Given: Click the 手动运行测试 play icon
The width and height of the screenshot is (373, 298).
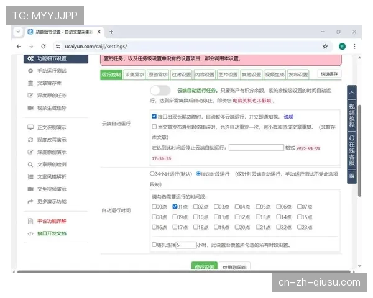Looking at the screenshot, I should coord(30,71).
